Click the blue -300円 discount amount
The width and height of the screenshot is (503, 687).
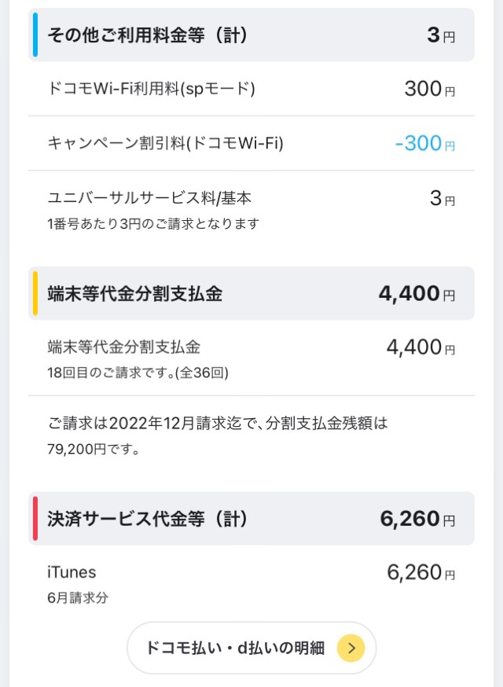click(x=425, y=143)
